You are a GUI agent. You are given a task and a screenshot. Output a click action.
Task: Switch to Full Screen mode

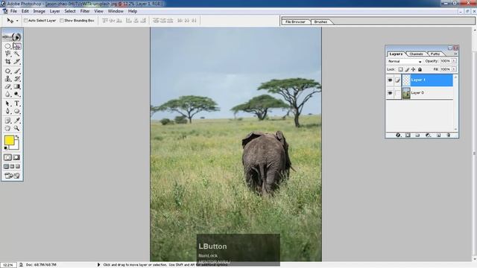point(18,167)
